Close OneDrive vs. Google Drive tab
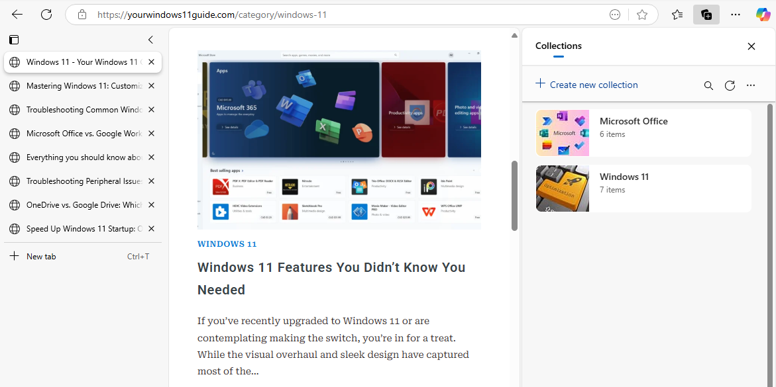 [x=152, y=205]
